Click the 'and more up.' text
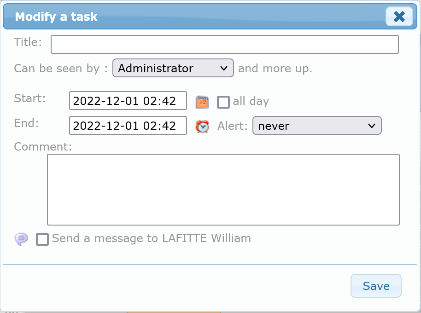 275,69
